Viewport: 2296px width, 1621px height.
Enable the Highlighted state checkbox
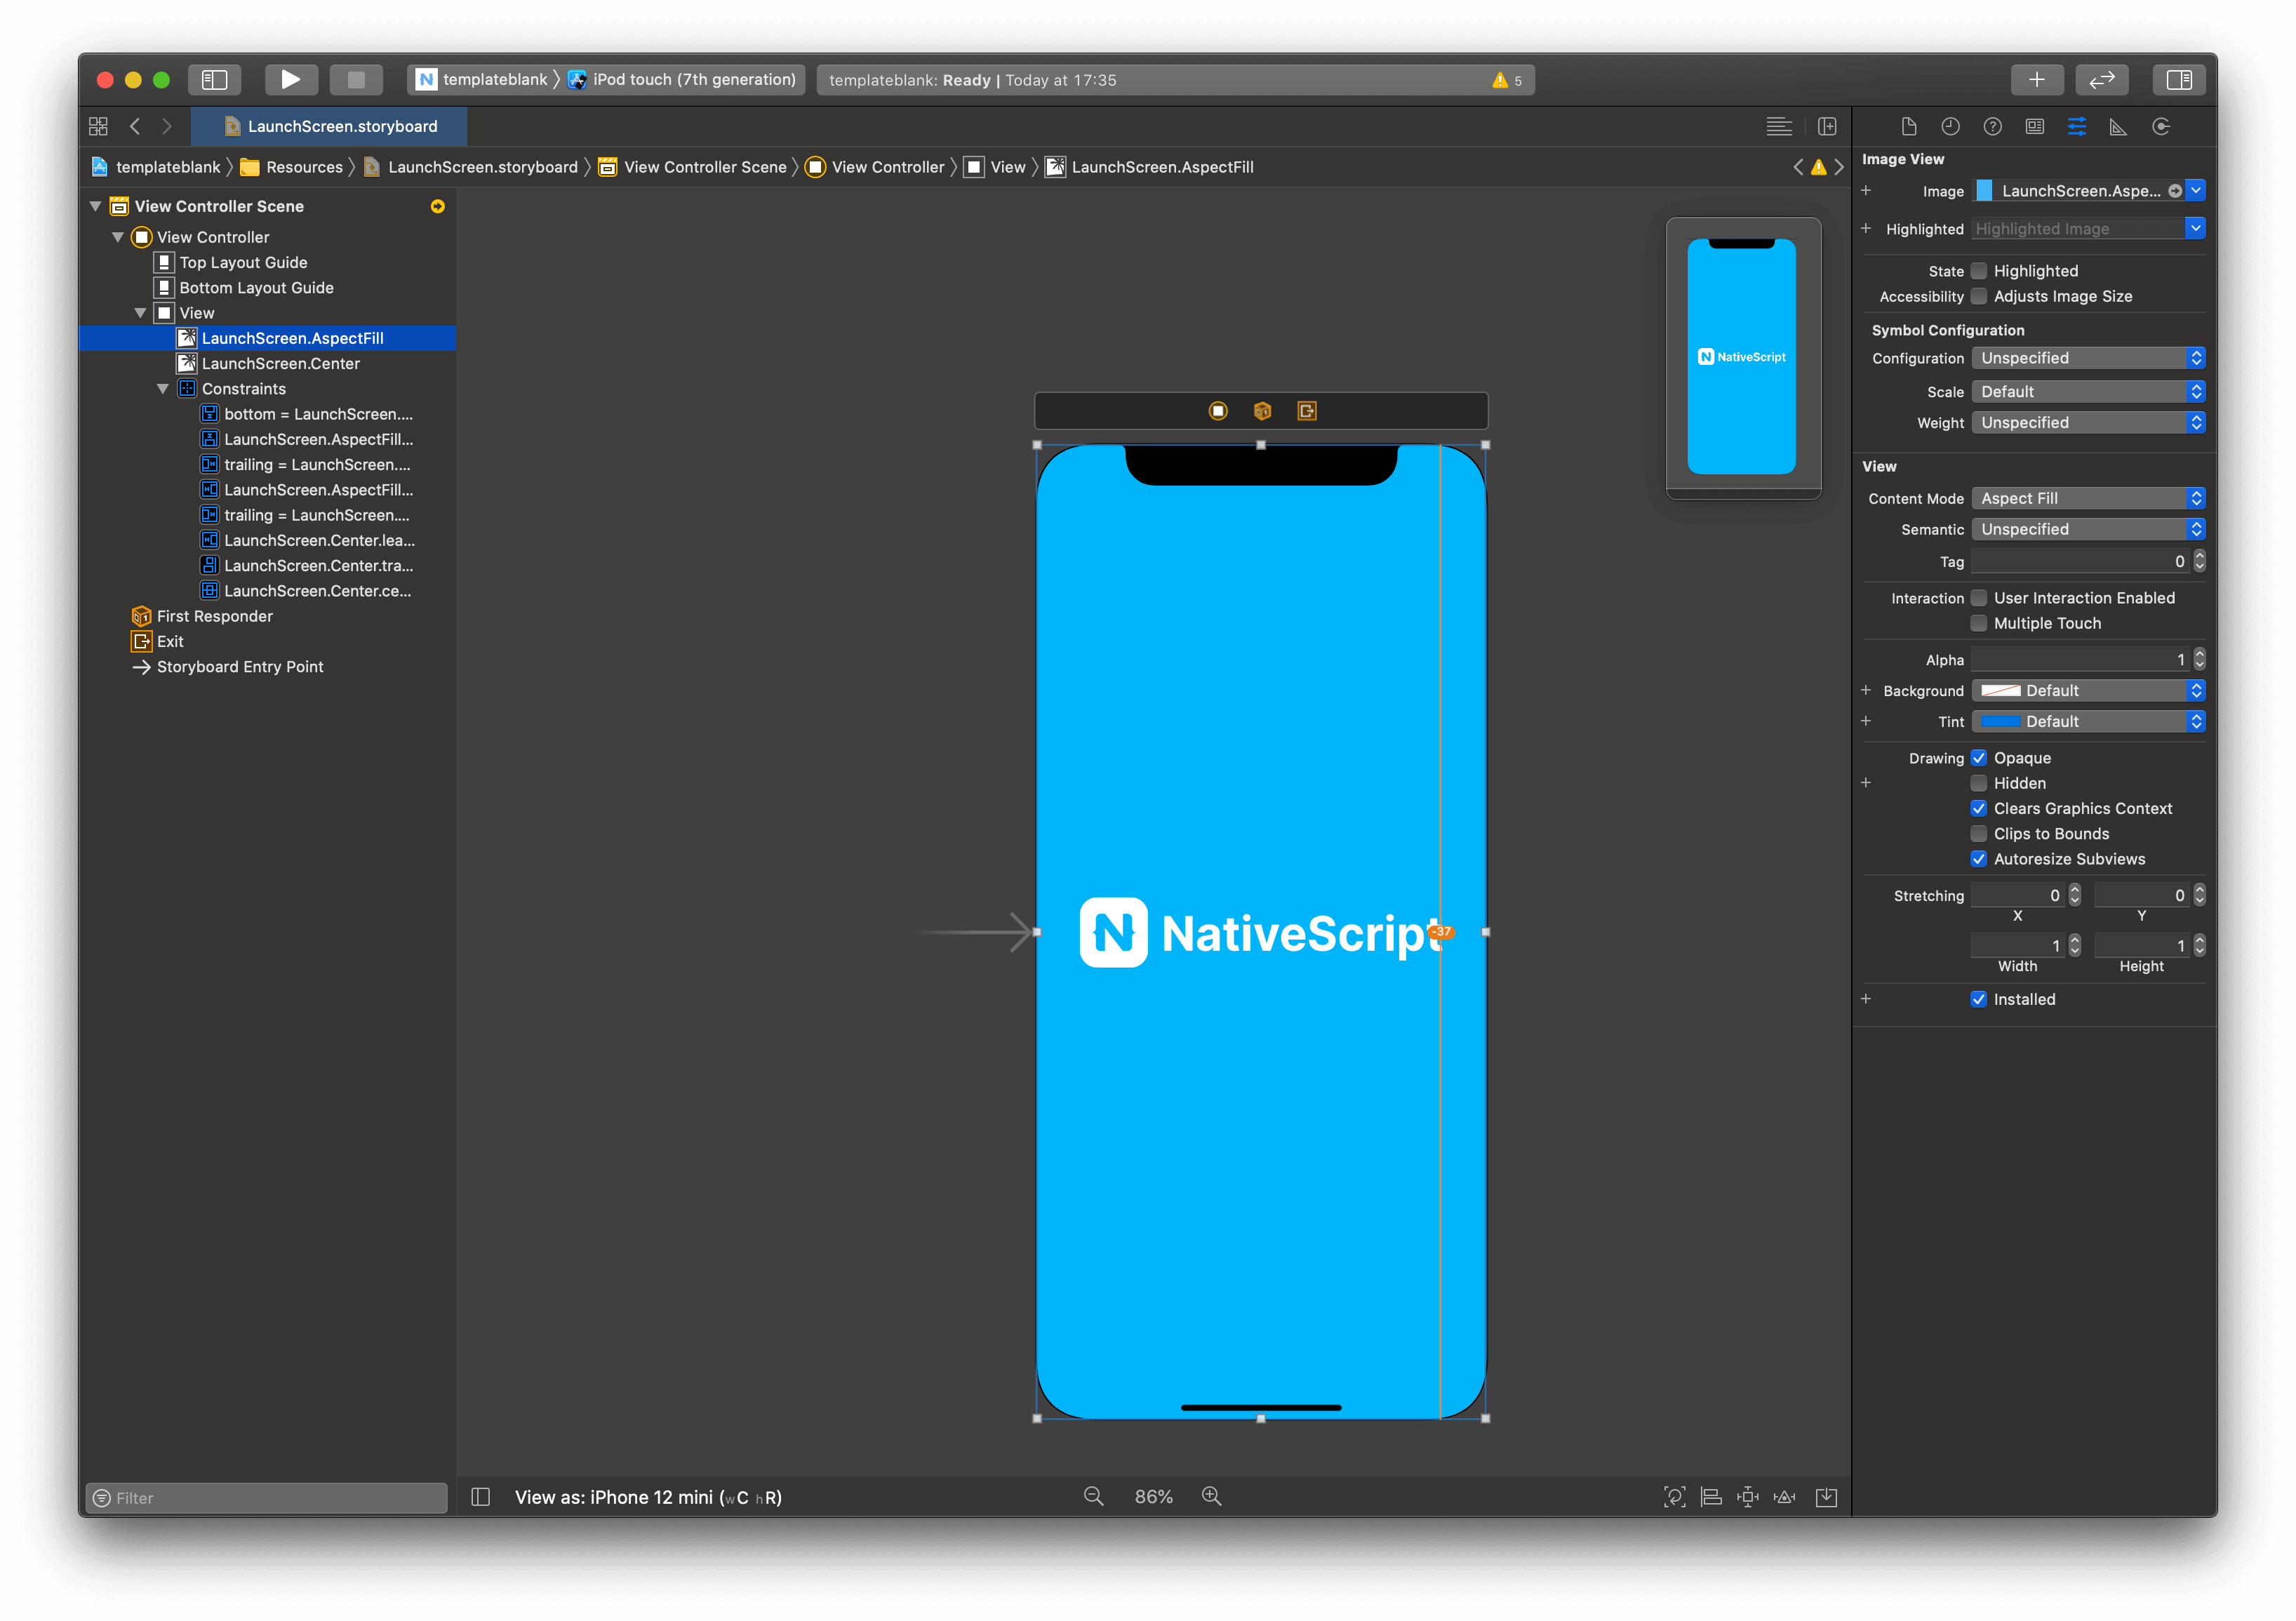click(1979, 270)
